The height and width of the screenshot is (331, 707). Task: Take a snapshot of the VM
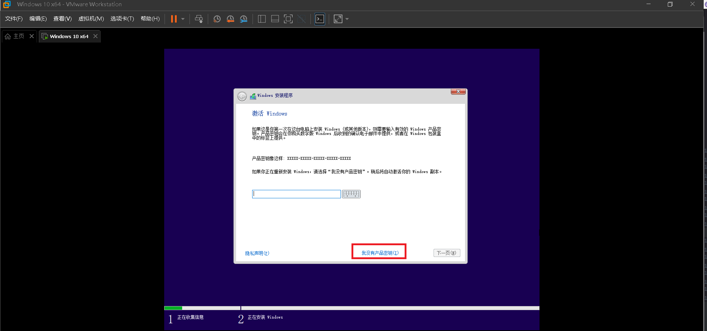pos(217,19)
